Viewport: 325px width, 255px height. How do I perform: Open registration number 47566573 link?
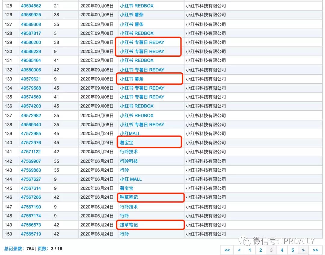[31, 225]
